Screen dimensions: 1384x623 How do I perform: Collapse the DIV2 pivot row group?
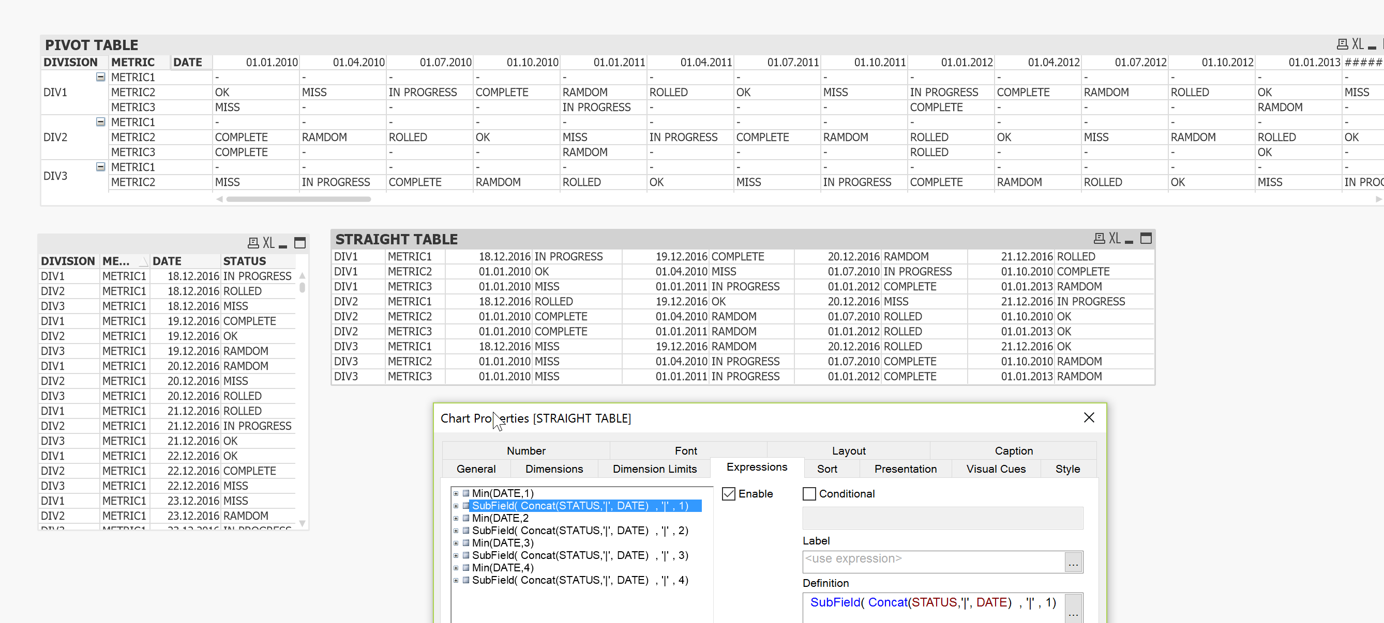pos(100,122)
